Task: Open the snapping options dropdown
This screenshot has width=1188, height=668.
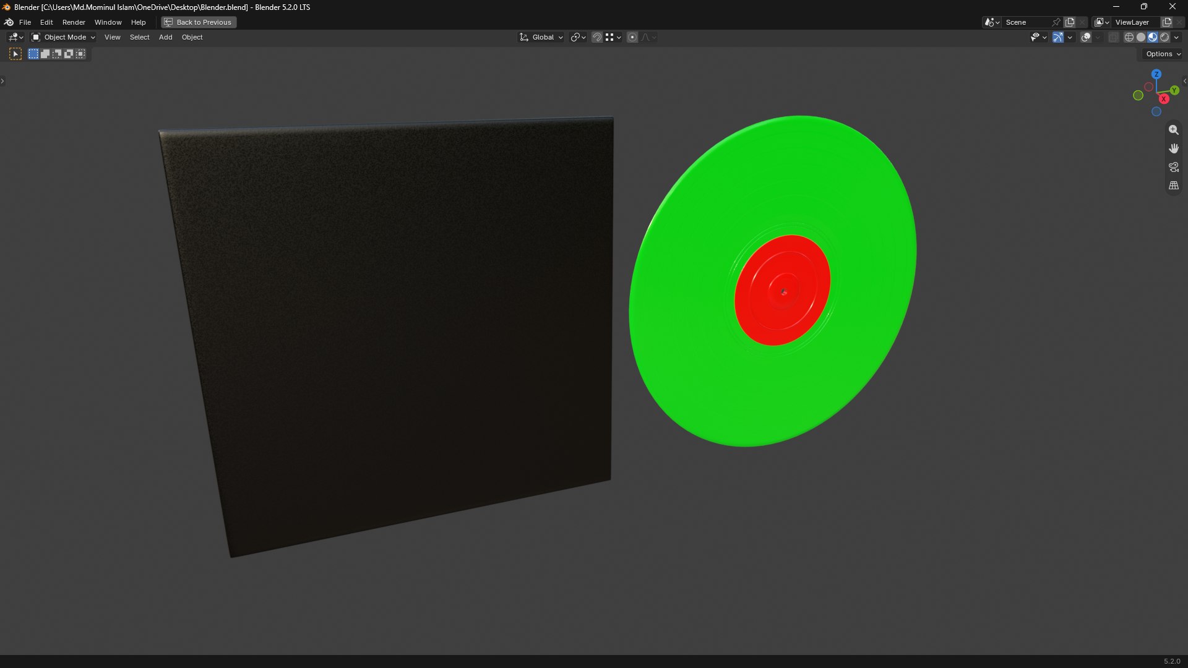Action: coord(613,38)
